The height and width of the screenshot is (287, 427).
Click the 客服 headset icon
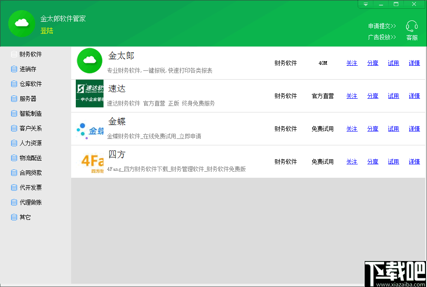pyautogui.click(x=411, y=26)
